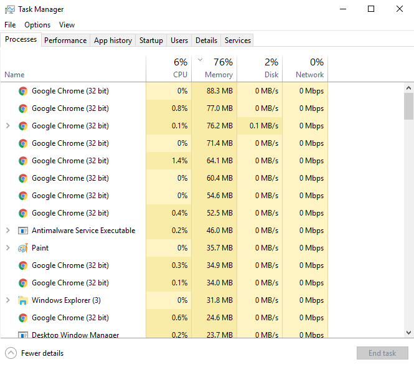Click the 0.1 MB/s disk cell

pos(260,126)
